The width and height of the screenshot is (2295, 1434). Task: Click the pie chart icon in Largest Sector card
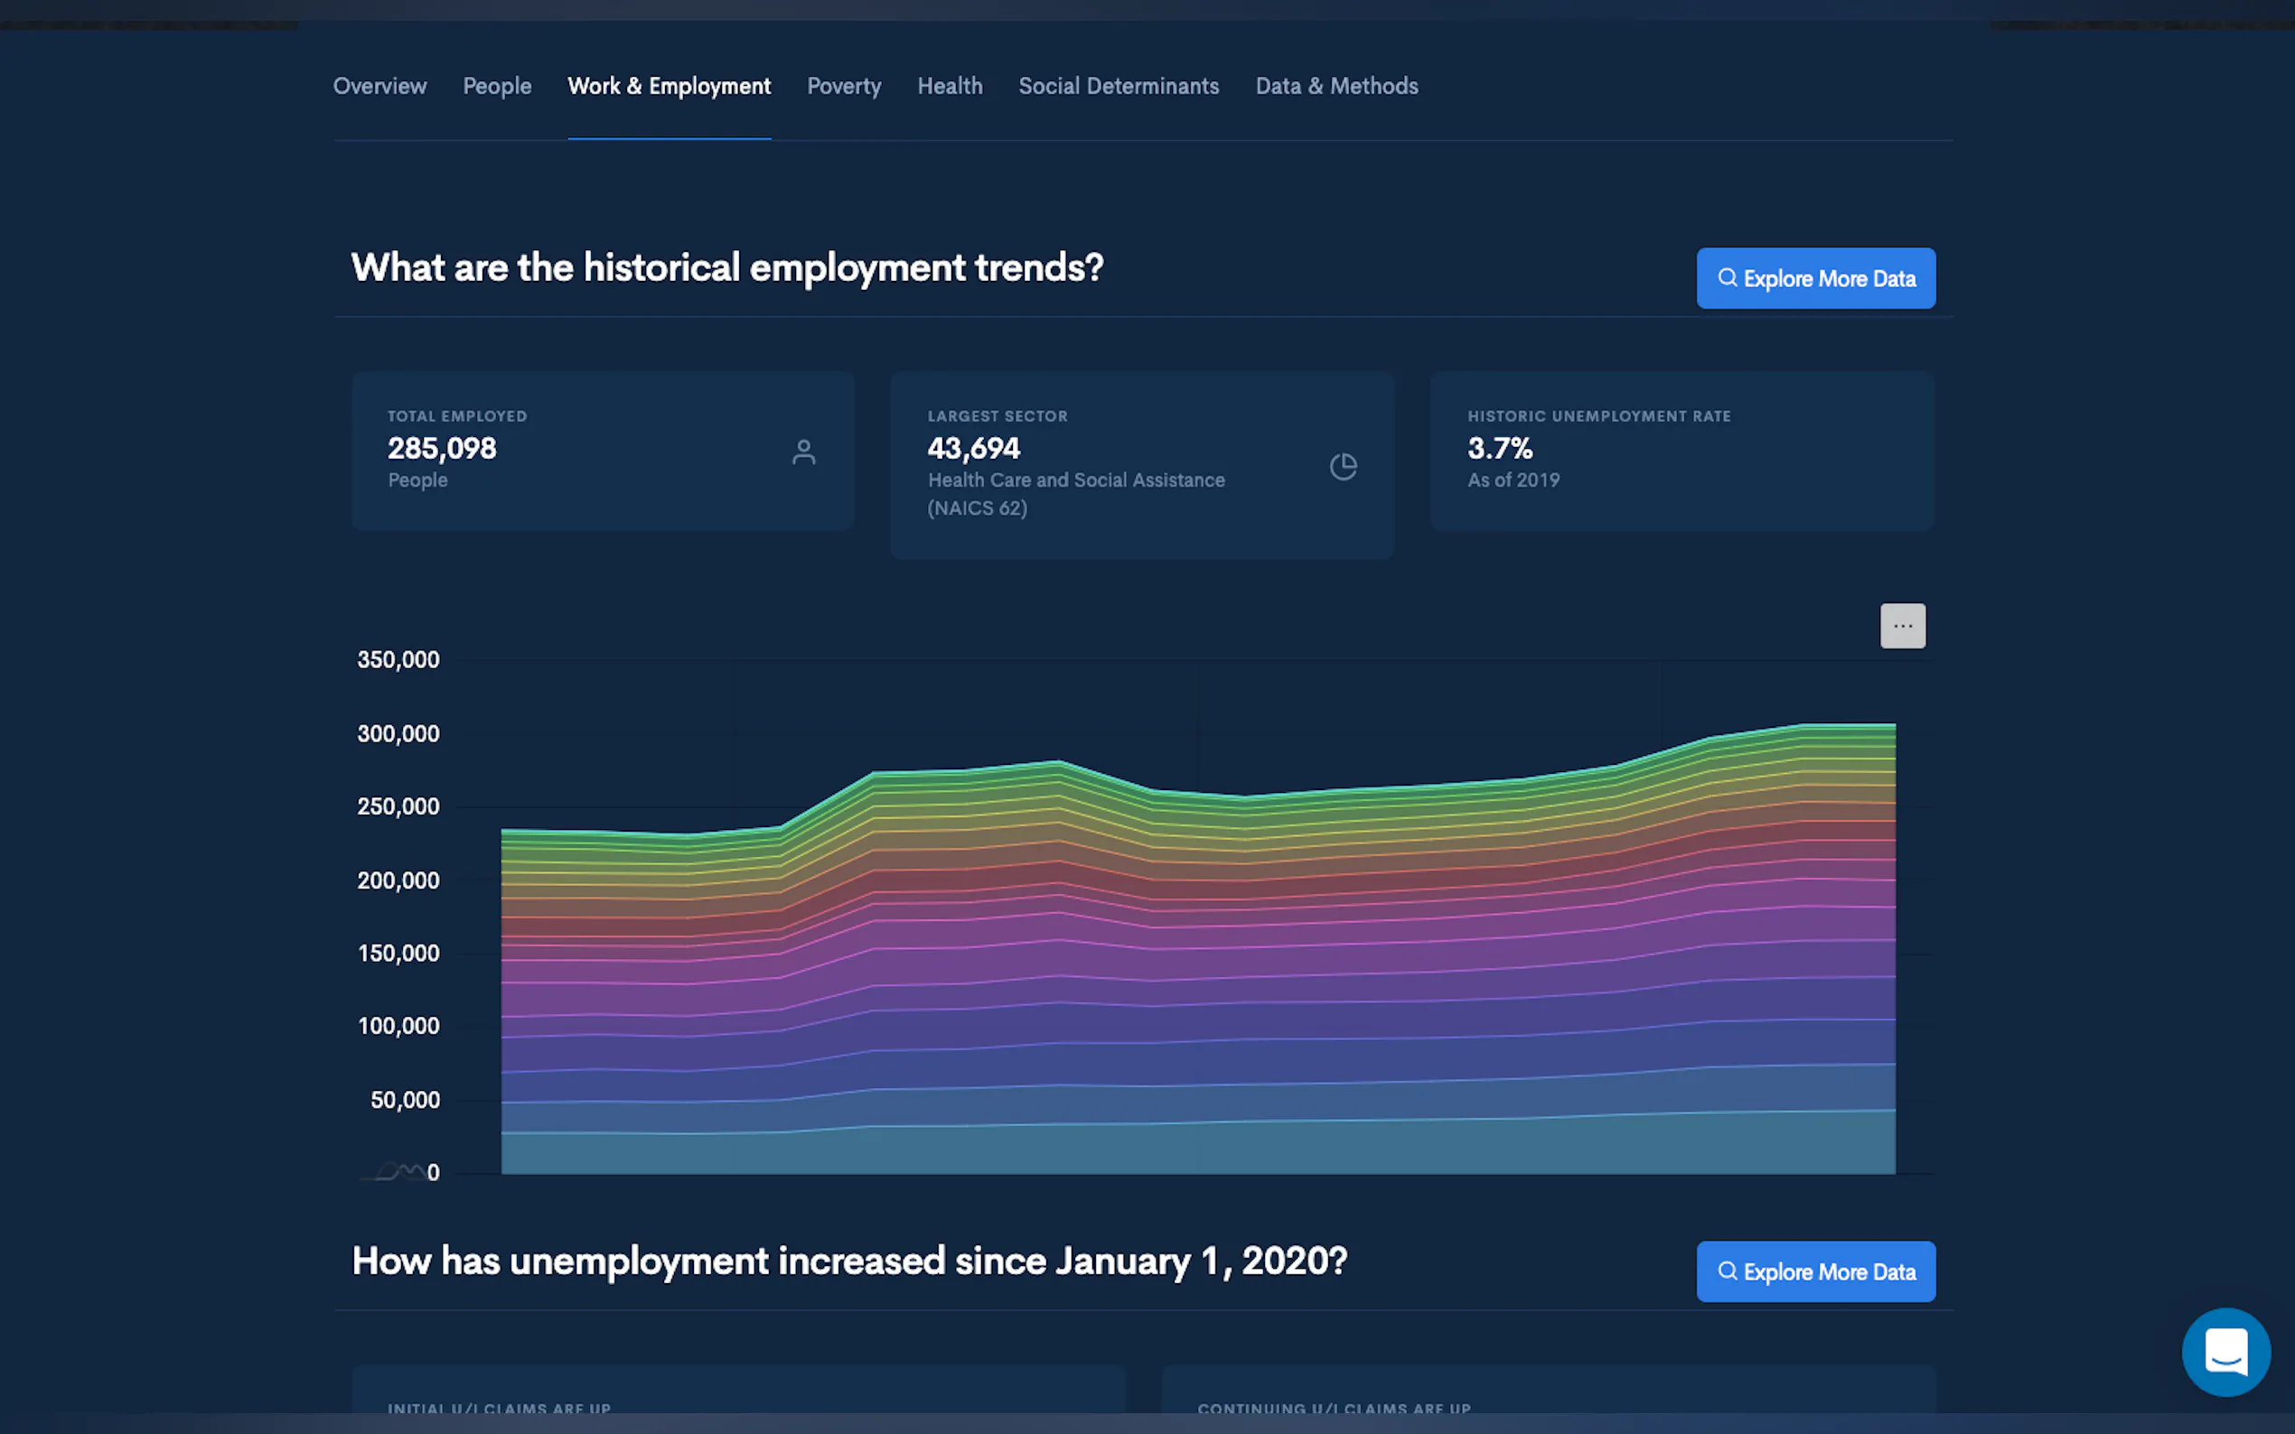[1343, 466]
